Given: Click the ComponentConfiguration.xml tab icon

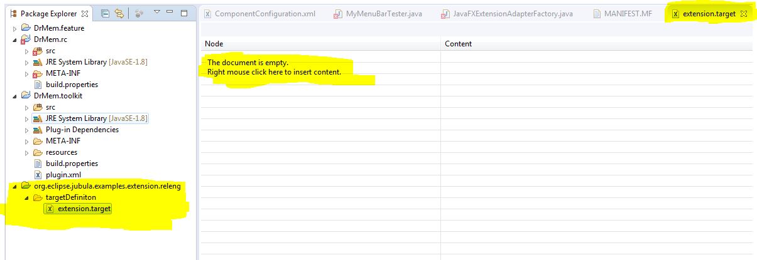Looking at the screenshot, I should pyautogui.click(x=208, y=14).
